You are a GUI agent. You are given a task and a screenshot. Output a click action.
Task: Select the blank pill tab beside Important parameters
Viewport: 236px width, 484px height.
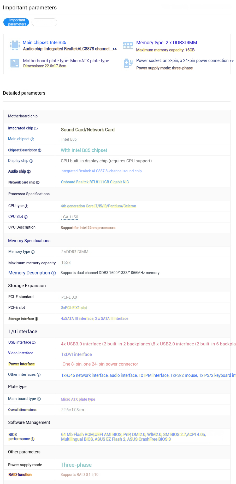pyautogui.click(x=44, y=22)
